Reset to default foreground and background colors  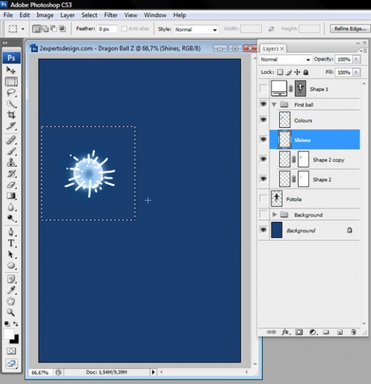click(x=7, y=324)
